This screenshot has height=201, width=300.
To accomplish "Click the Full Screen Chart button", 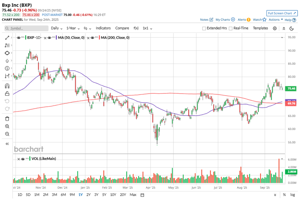I will pos(281,13).
